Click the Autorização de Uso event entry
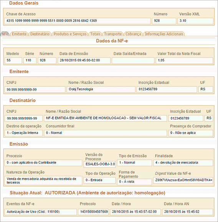The width and height of the screenshot is (218, 222). pos(41,212)
